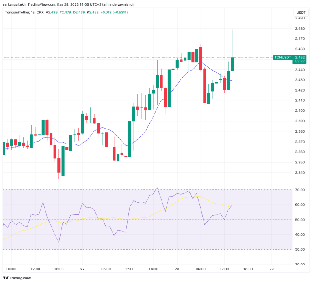Click the 70.00 RSI level label
The height and width of the screenshot is (283, 312).
tap(300, 190)
